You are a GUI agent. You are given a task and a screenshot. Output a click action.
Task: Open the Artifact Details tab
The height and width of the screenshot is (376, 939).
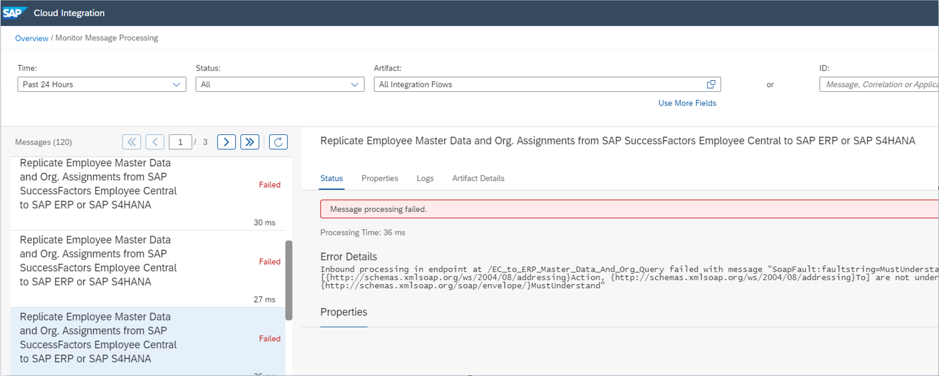click(x=478, y=179)
